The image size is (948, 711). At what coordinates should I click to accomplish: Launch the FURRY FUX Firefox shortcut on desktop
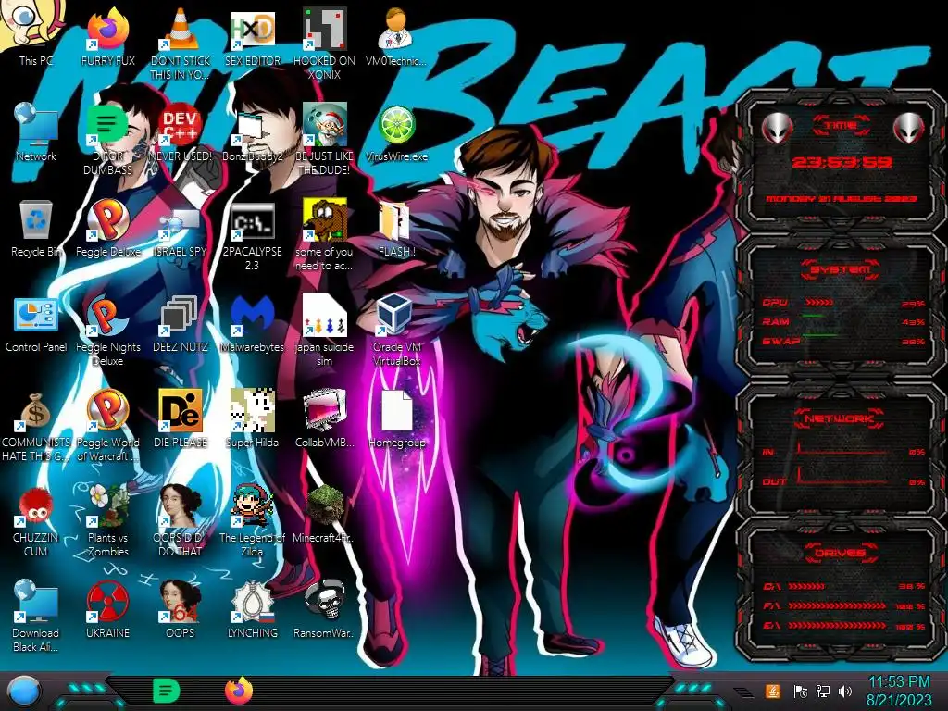107,36
